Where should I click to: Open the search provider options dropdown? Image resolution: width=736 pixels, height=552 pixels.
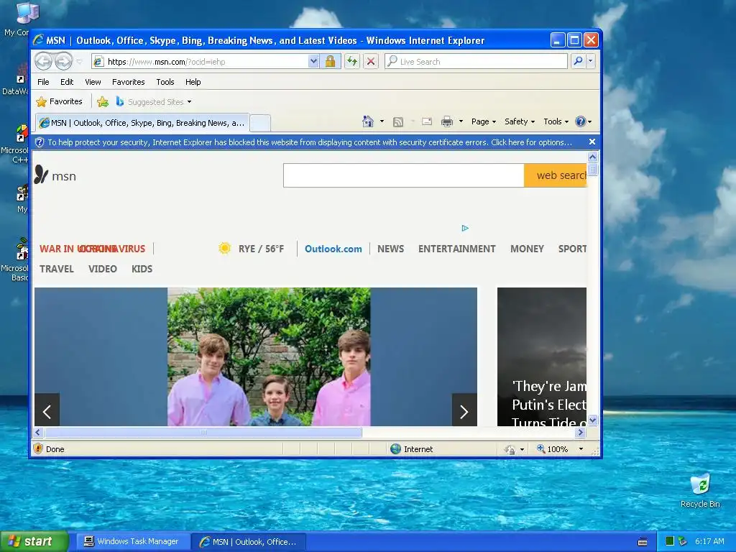click(x=591, y=62)
